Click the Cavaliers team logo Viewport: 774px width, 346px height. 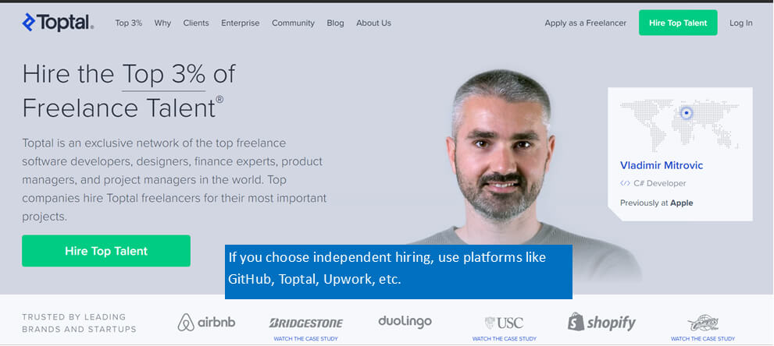702,323
